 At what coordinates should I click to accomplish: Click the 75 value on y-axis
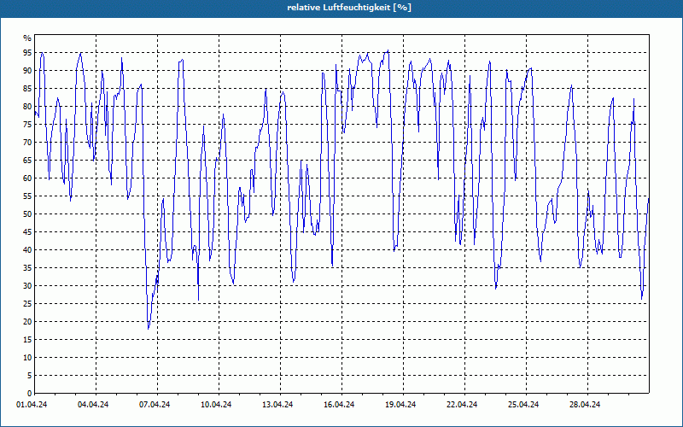click(27, 124)
